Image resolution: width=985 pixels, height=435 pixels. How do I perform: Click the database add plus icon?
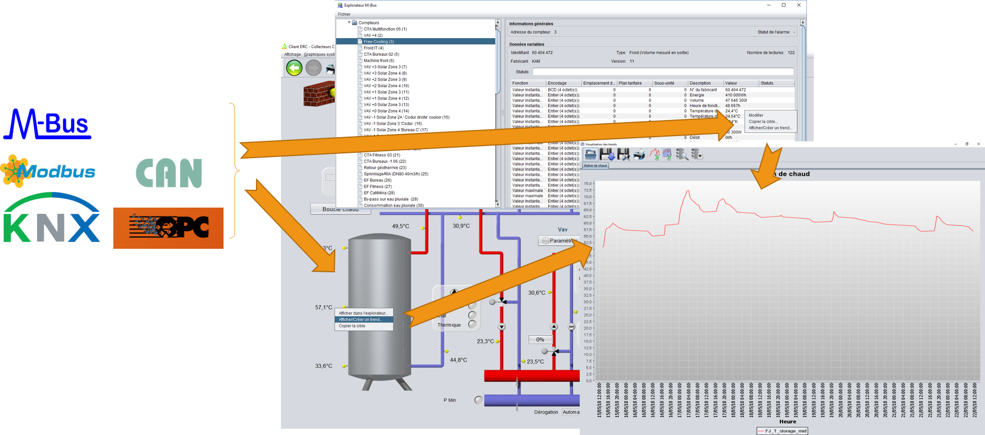tap(697, 154)
